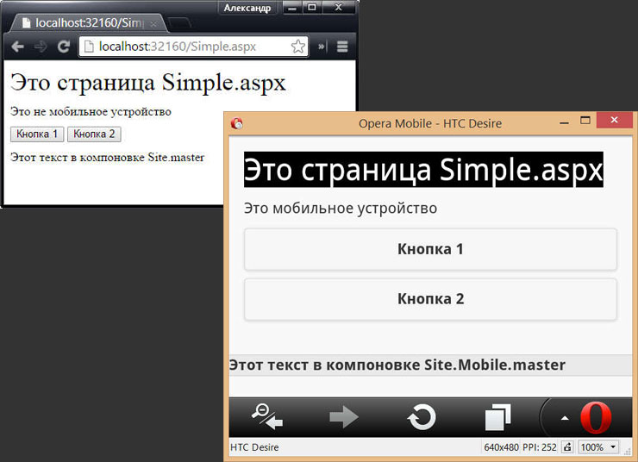Toggle the rotate lock icon in status bar

pos(567,447)
